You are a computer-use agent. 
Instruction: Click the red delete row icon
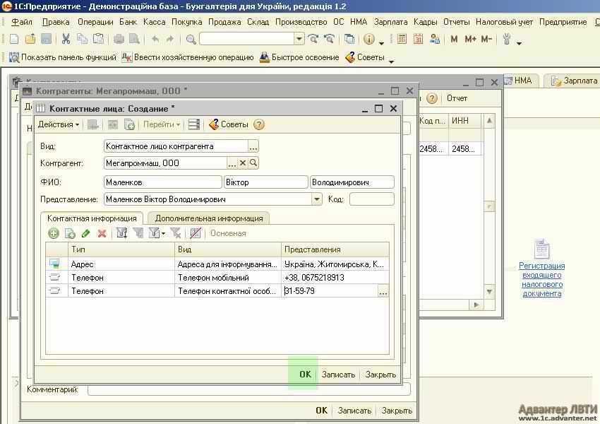102,233
